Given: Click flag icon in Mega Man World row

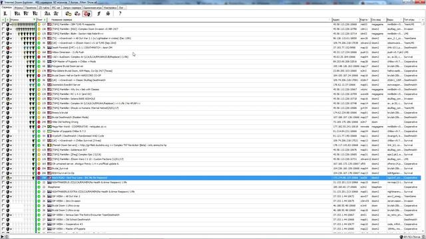Looking at the screenshot, I should [x=49, y=127].
